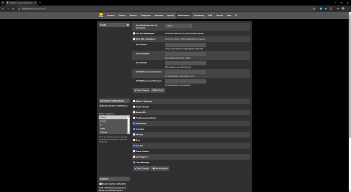Viewport: 351px width, 192px height.
Task: Open the Switches tab
Action: [x=159, y=15]
